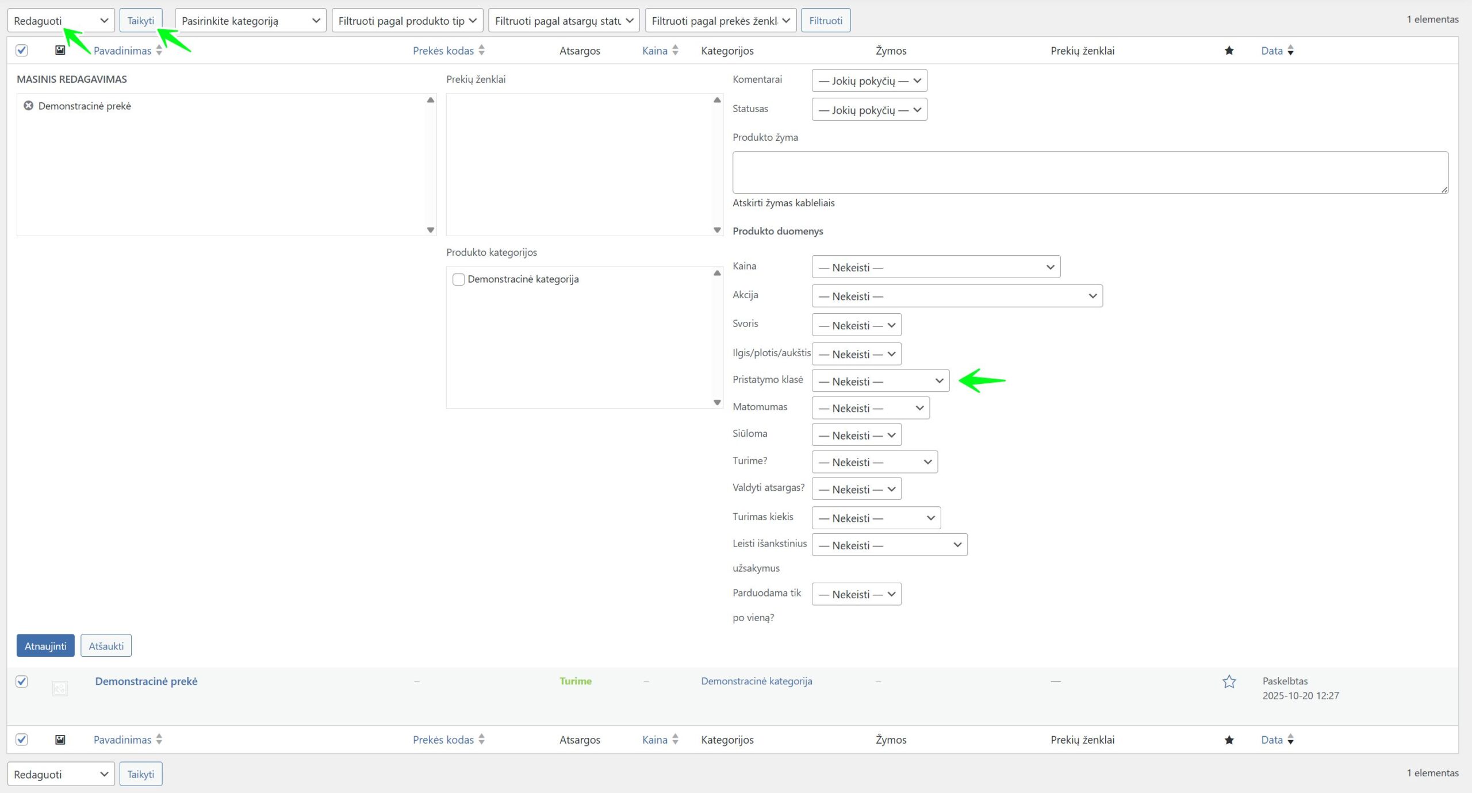Open the Demonstracinė kategorija link in product row
The image size is (1472, 793).
(x=756, y=681)
